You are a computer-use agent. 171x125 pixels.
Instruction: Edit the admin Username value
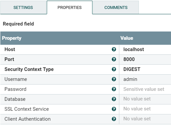coord(145,79)
